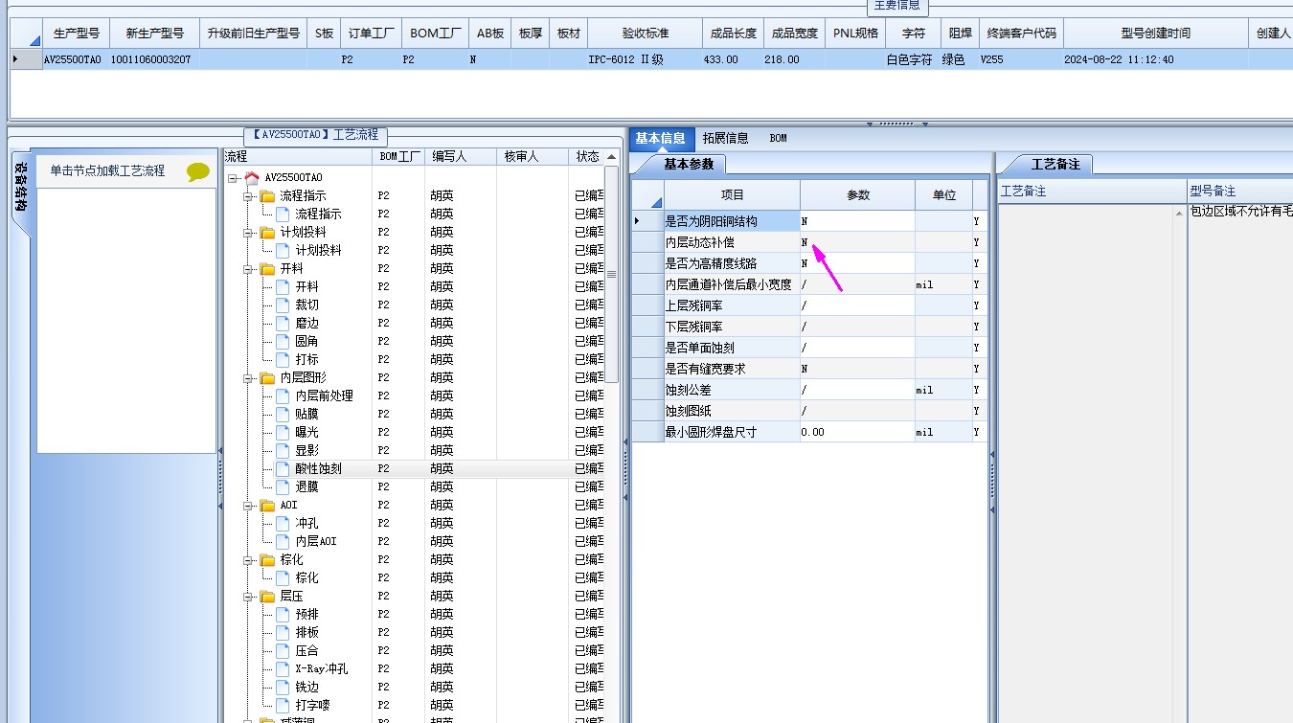1293x723 pixels.
Task: Click the 上层残铜率 parameter row label
Action: pos(732,305)
